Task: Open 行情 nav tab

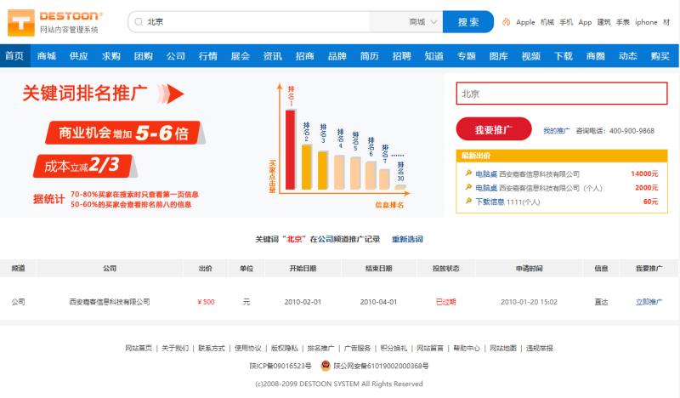Action: coord(207,55)
